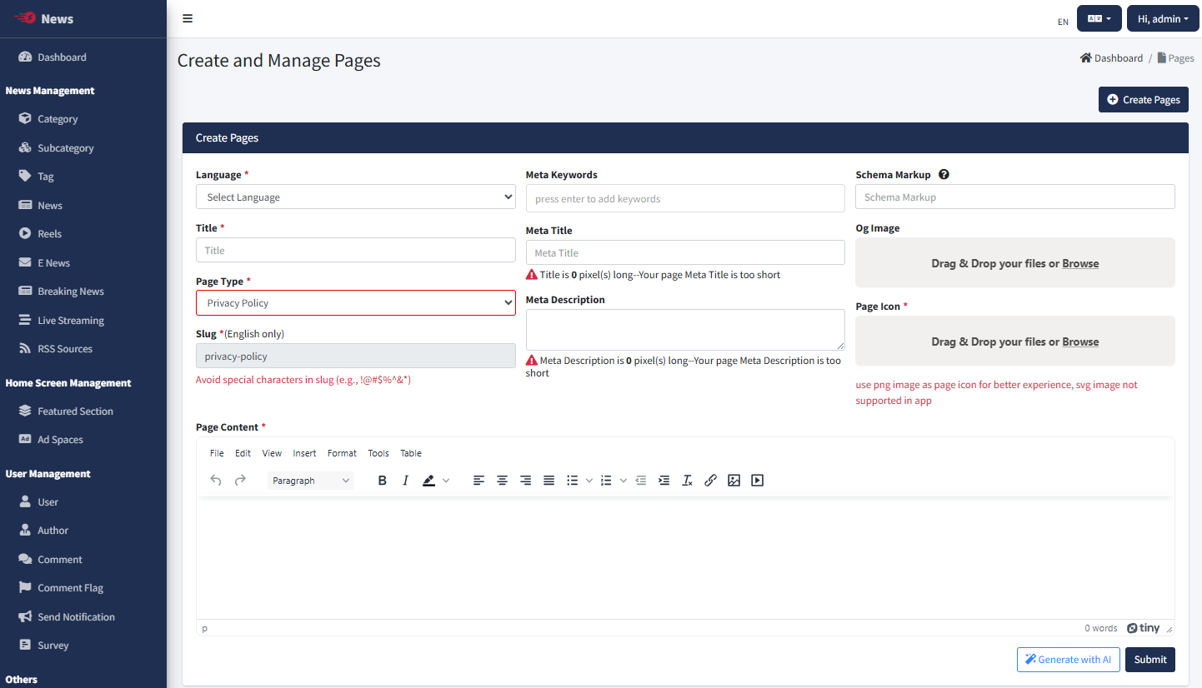Apply highlight background color icon
1202x688 pixels.
coord(428,481)
